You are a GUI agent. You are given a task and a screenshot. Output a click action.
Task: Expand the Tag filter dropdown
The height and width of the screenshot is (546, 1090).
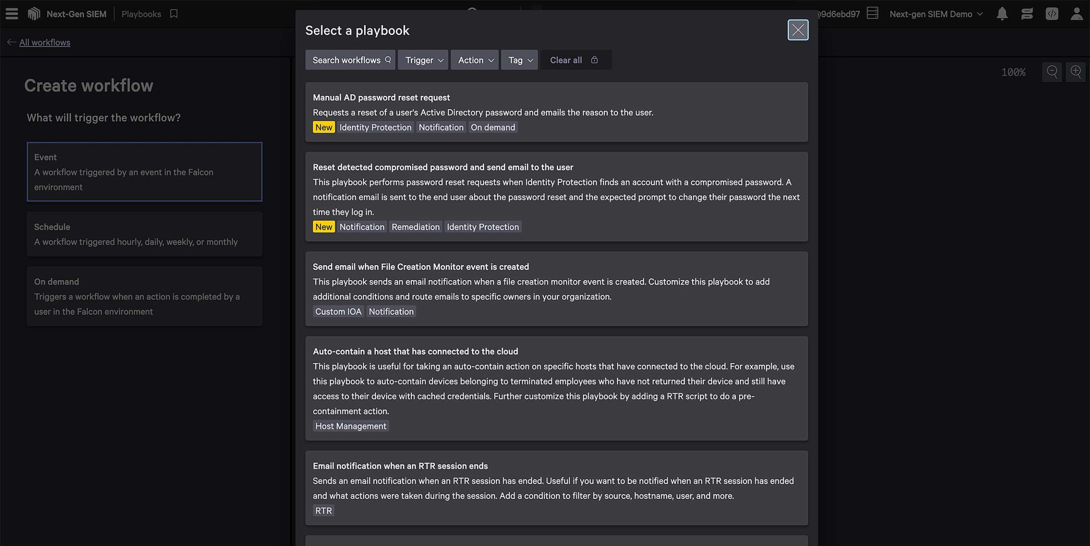pos(519,60)
